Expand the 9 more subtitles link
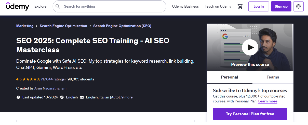 pos(127,97)
